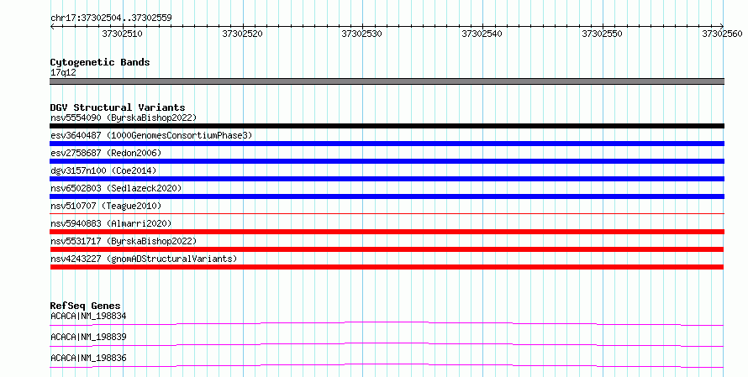This screenshot has width=748, height=377.
Task: Click the ACACA|NM_198836 transcript label
Action: click(88, 358)
